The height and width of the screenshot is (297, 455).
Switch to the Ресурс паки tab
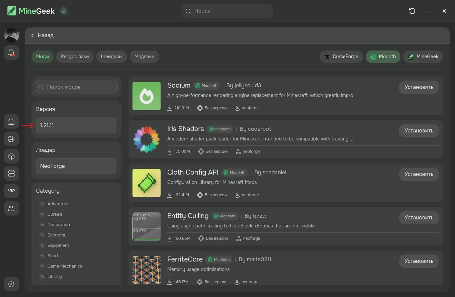[x=75, y=57]
